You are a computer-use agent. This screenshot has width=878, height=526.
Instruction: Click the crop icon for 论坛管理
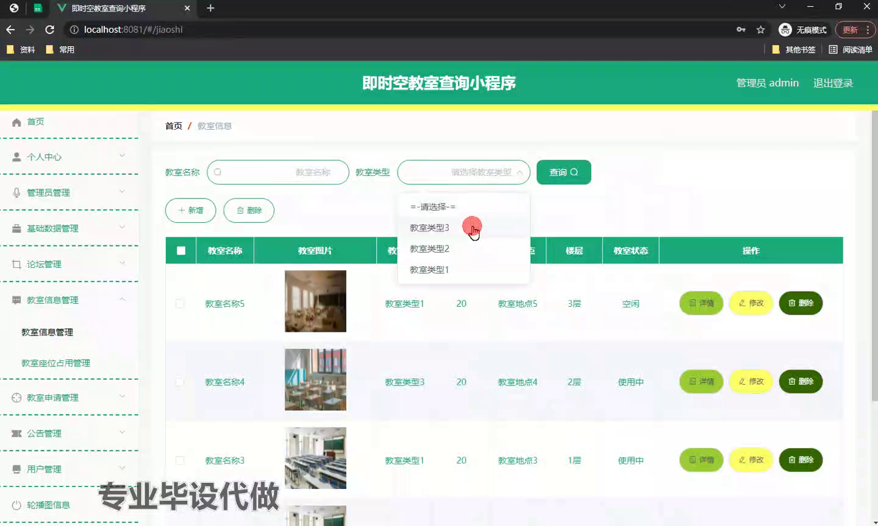16,264
